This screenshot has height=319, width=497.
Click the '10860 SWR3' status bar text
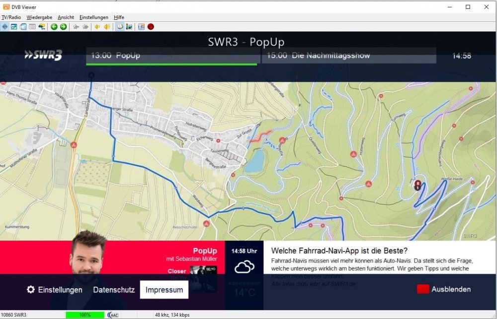pyautogui.click(x=13, y=315)
